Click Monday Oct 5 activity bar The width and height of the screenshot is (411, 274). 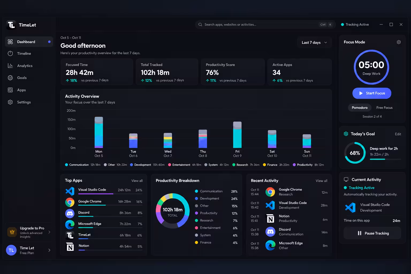coord(99,132)
